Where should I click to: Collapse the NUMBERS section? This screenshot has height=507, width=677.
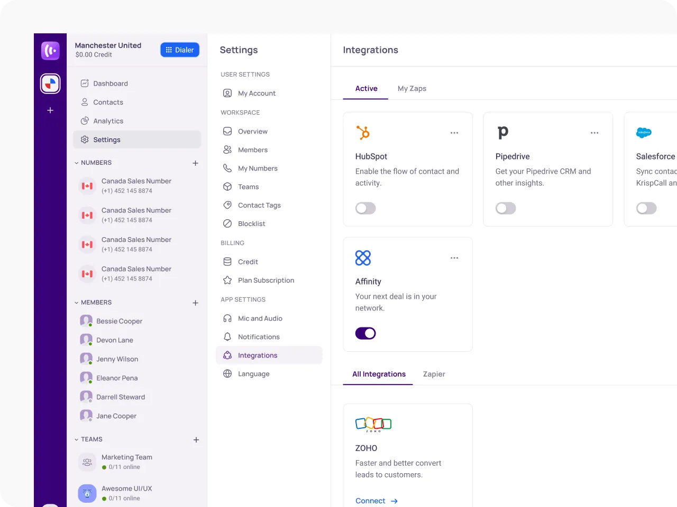(77, 163)
